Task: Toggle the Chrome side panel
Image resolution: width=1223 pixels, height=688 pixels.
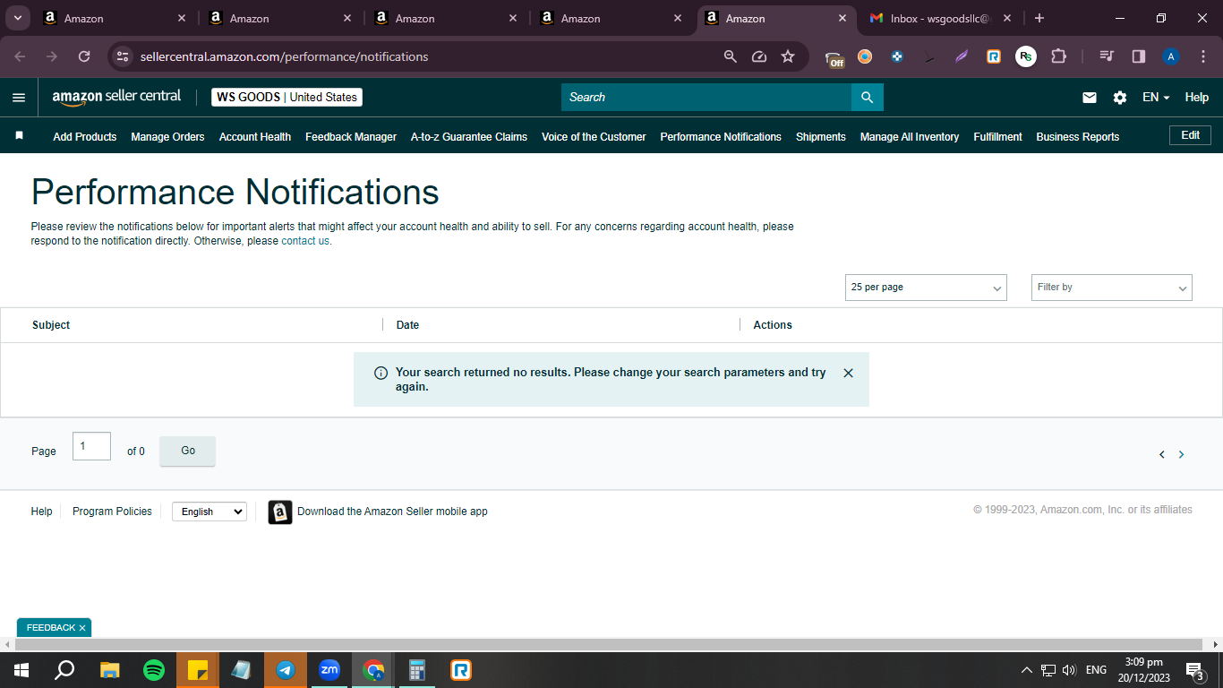Action: [1139, 56]
